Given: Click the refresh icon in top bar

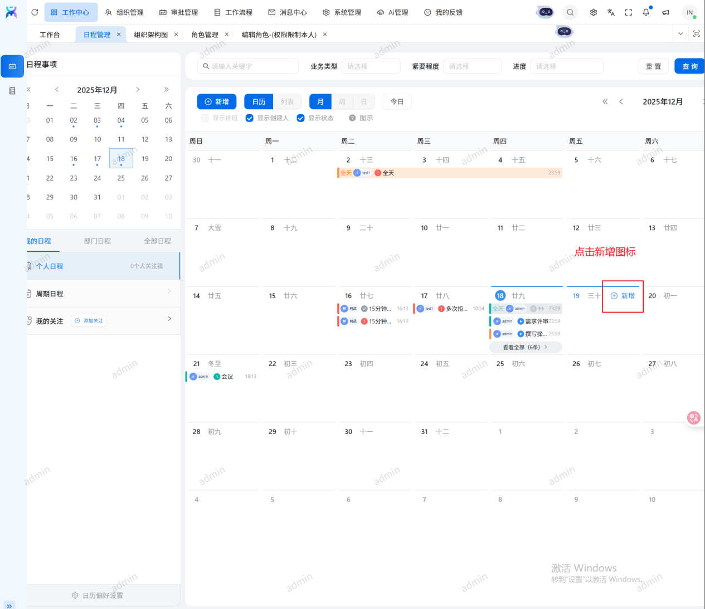Looking at the screenshot, I should (35, 12).
